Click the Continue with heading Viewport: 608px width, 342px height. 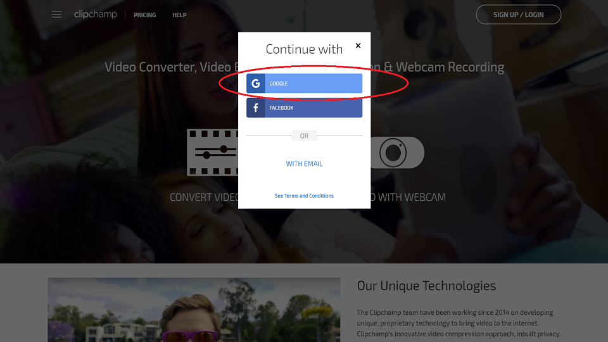(304, 49)
